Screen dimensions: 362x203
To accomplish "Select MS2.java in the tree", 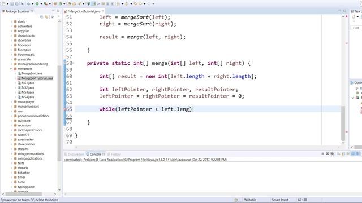I will [x=28, y=87].
